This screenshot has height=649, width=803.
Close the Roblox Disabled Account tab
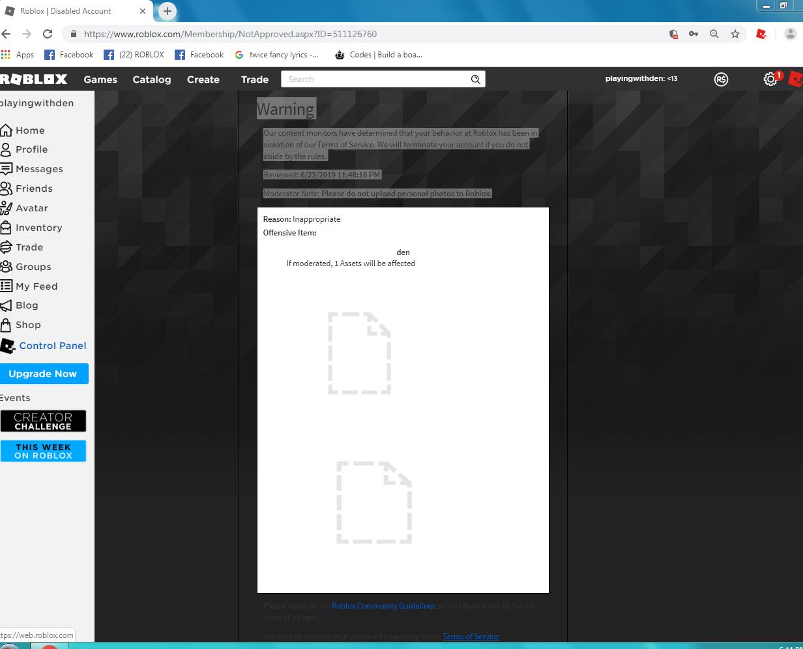[x=143, y=11]
